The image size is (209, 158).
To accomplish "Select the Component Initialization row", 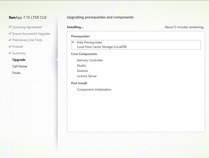I will pos(94,90).
